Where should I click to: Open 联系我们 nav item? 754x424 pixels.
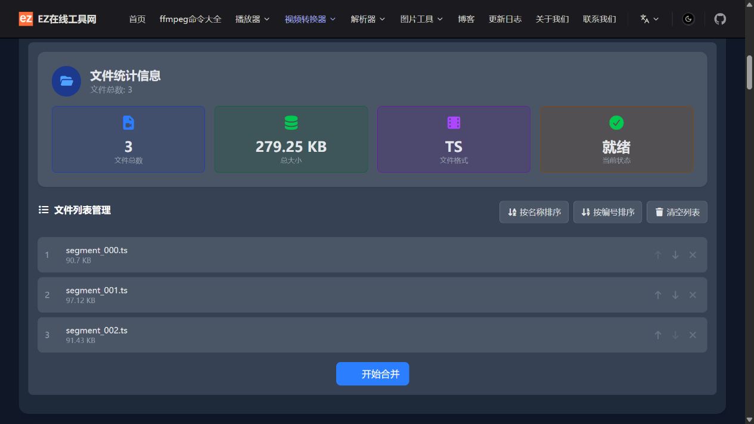[x=600, y=19]
